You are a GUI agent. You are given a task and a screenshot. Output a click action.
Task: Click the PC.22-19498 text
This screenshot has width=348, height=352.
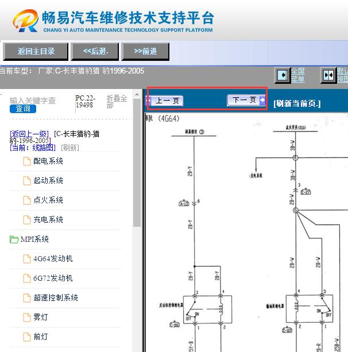[86, 102]
